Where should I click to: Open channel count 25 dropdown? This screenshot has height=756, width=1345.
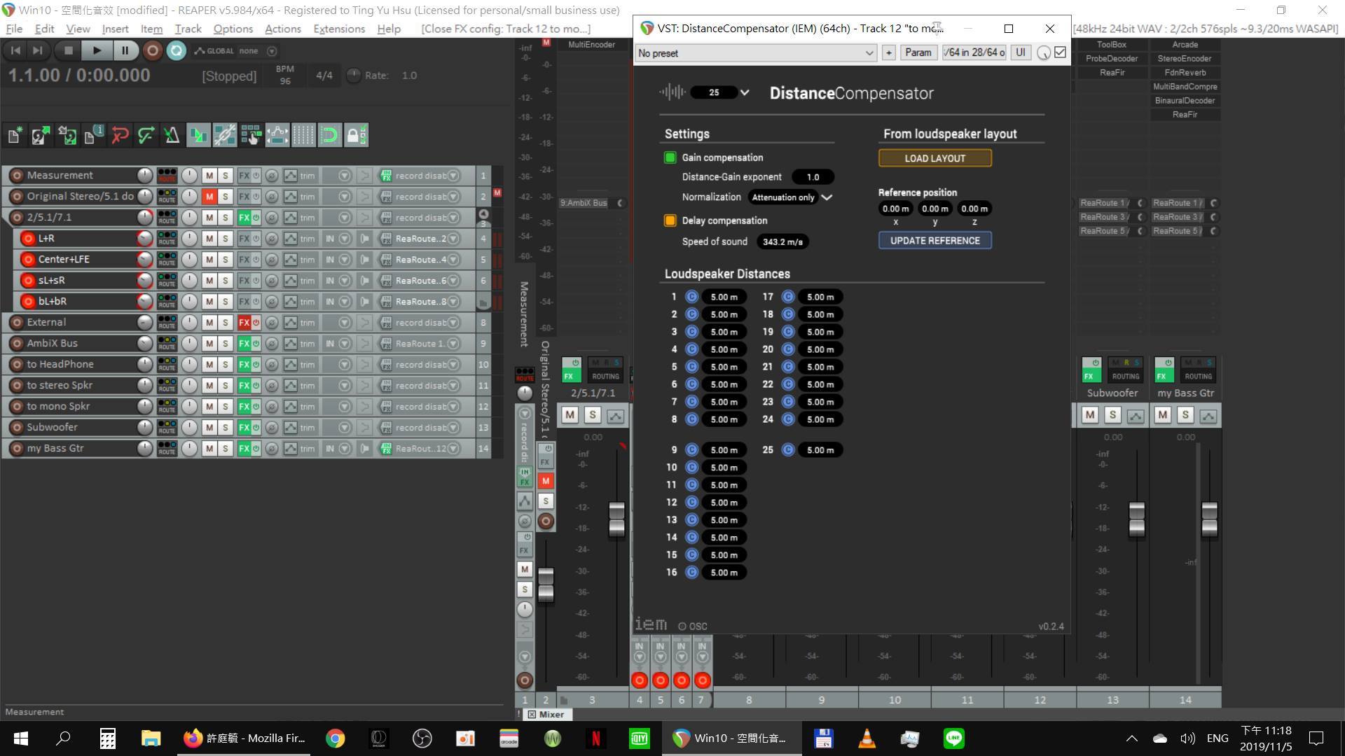click(x=721, y=92)
